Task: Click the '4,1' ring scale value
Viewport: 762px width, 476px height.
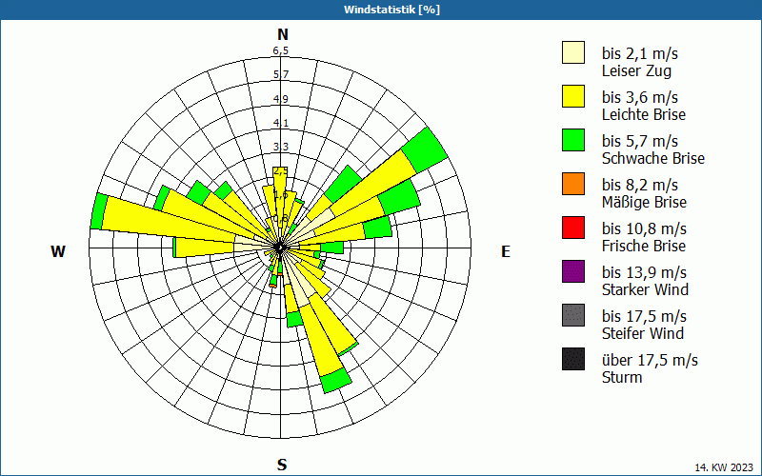Action: point(280,123)
